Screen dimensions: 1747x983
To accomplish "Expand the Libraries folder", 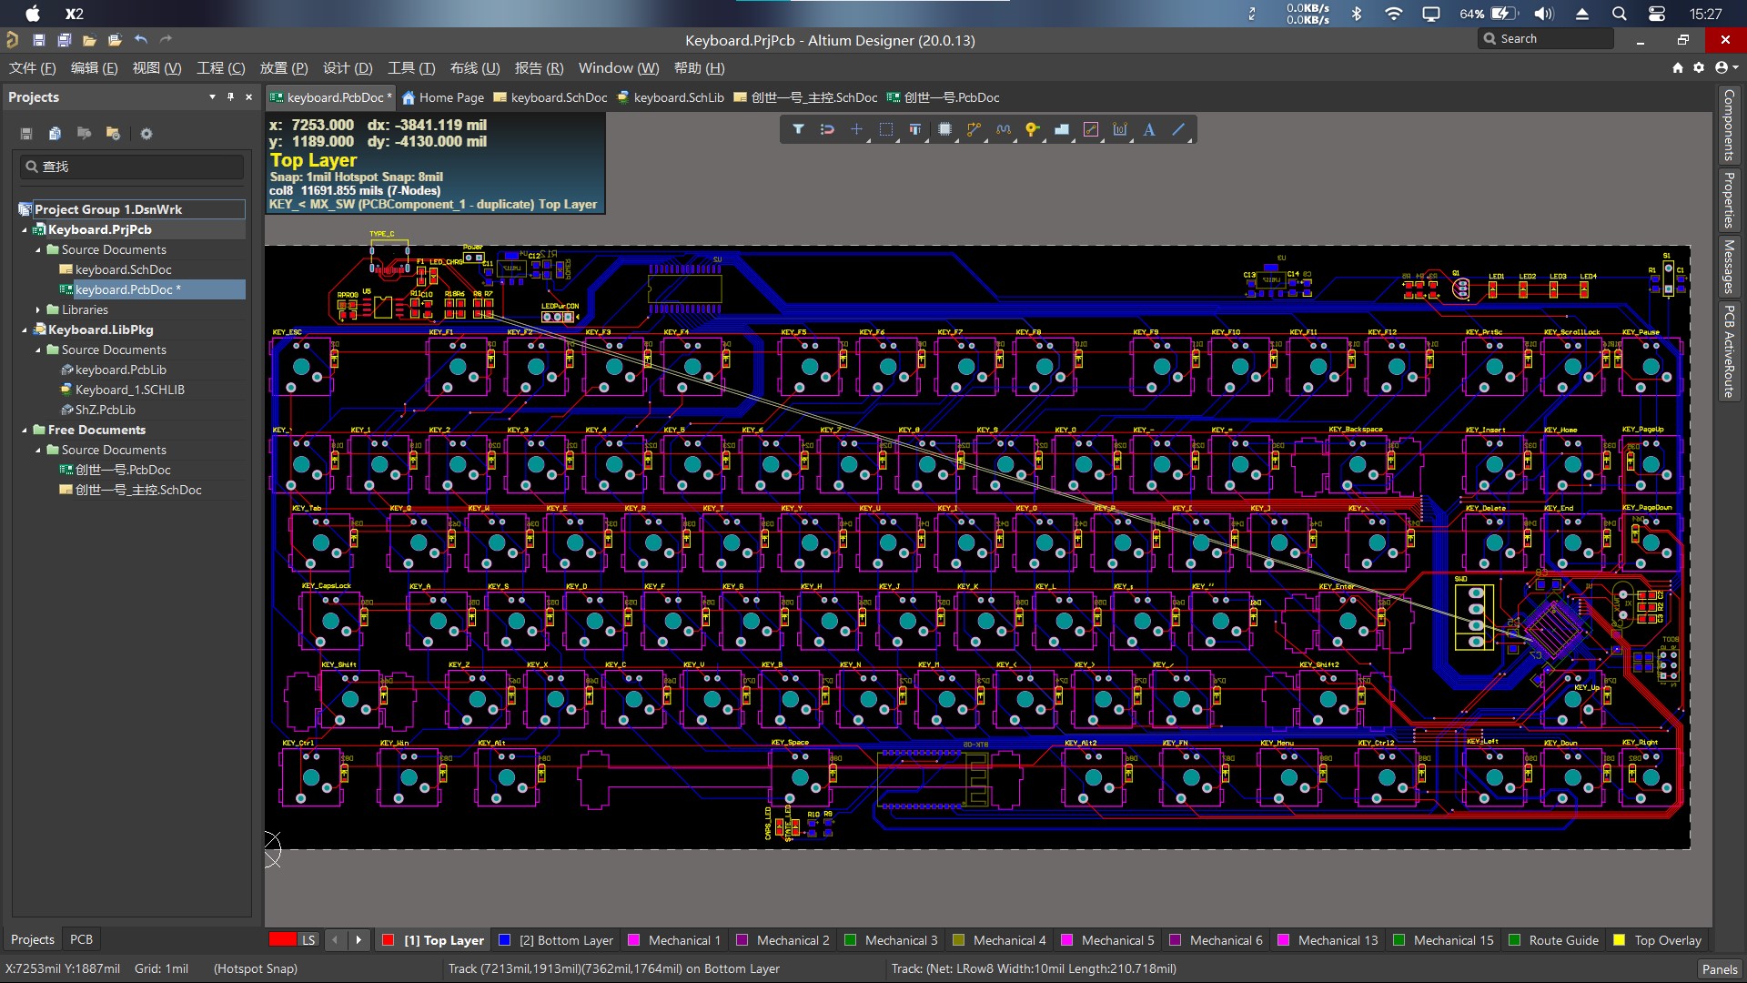I will (x=38, y=310).
